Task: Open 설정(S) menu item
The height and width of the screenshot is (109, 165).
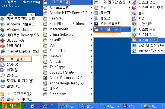Action: click(12, 70)
